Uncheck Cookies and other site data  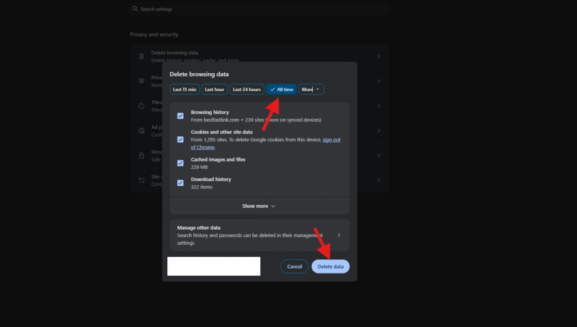180,139
